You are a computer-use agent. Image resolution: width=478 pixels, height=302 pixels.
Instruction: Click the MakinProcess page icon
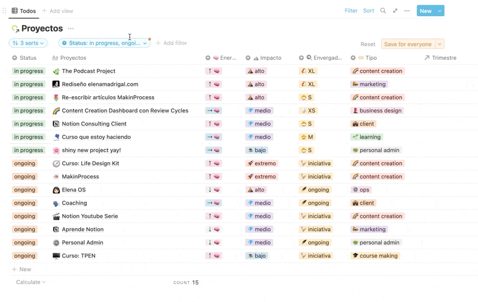[x=56, y=176]
